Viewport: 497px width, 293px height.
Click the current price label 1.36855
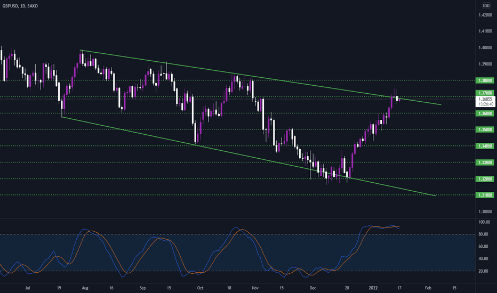[x=486, y=99]
